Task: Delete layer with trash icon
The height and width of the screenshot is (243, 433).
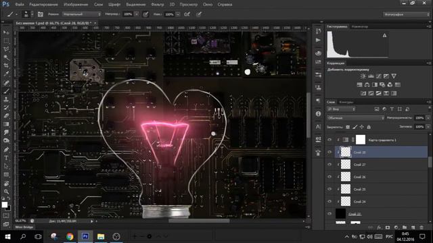Action: [421, 227]
